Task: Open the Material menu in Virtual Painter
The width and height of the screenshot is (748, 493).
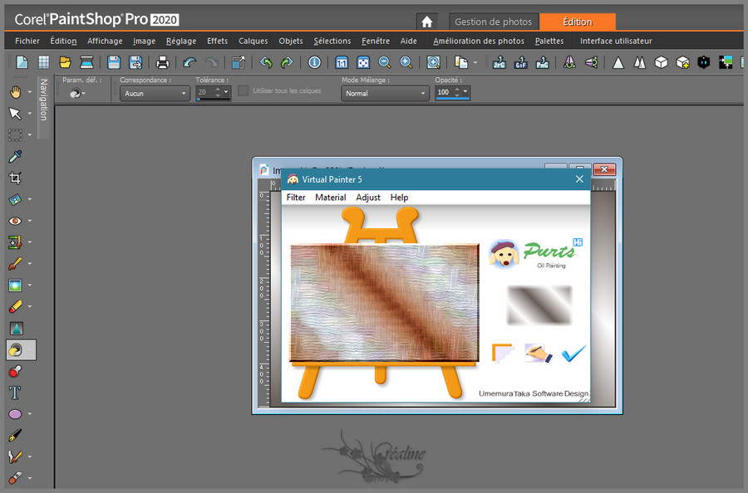Action: (x=330, y=198)
